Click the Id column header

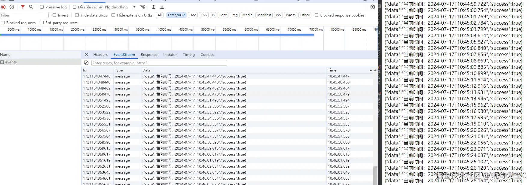tap(97, 70)
